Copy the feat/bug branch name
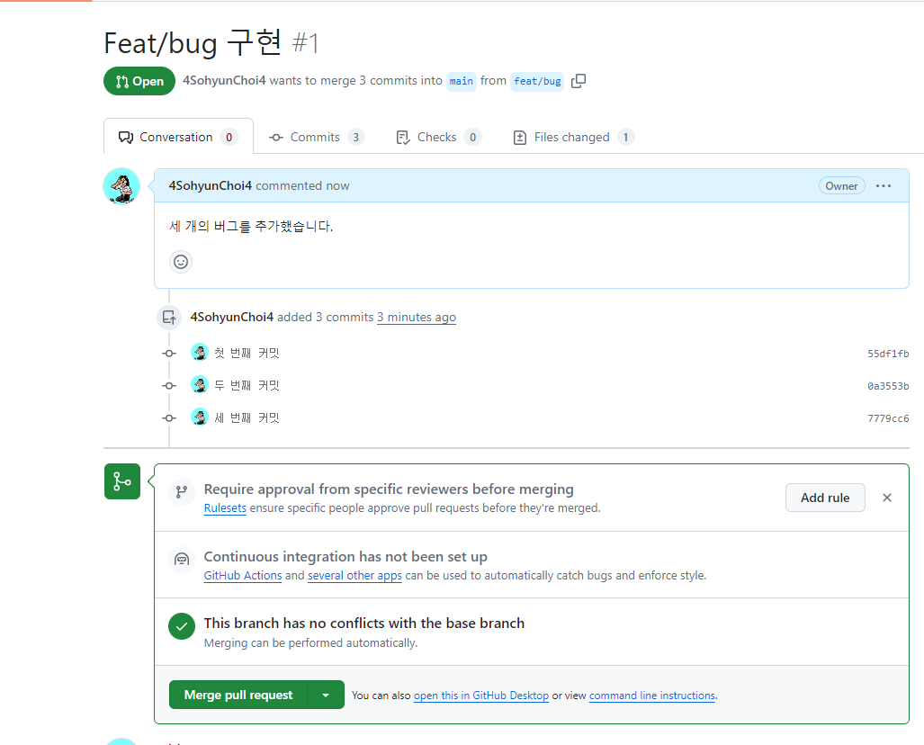The width and height of the screenshot is (924, 745). (x=579, y=81)
